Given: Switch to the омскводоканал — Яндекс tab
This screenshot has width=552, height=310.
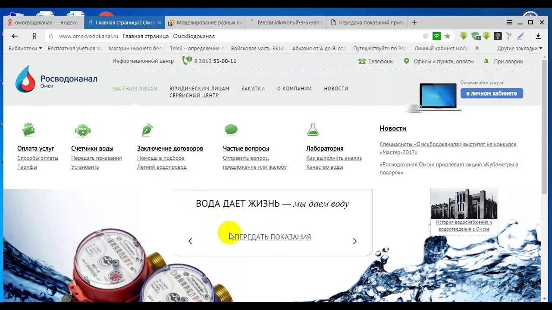Looking at the screenshot, I should point(44,22).
